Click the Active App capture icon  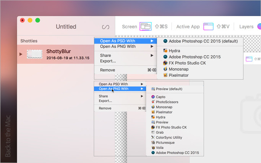[x=208, y=27]
